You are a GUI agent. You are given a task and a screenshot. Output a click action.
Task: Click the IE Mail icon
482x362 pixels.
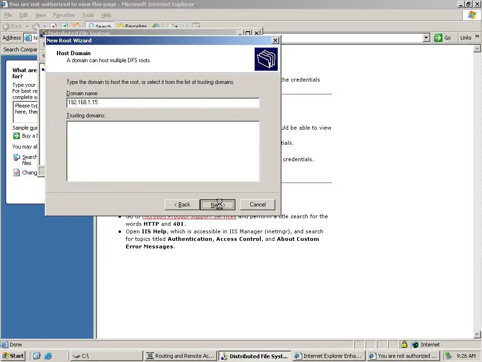(170, 26)
